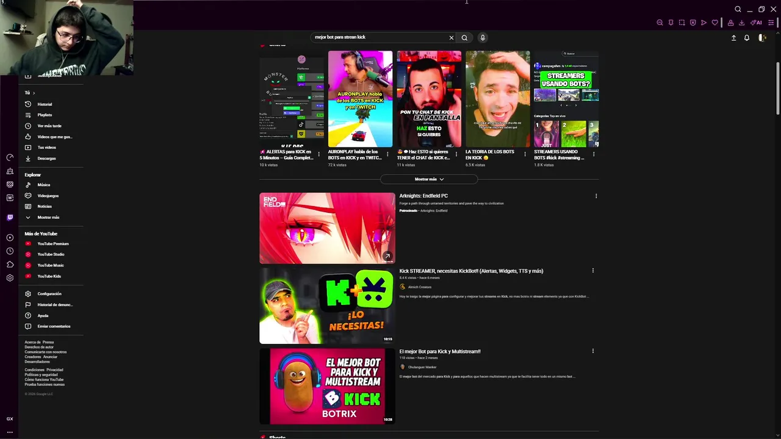Open Twitch panel in Opera sidebar
This screenshot has width=781, height=439.
[10, 217]
